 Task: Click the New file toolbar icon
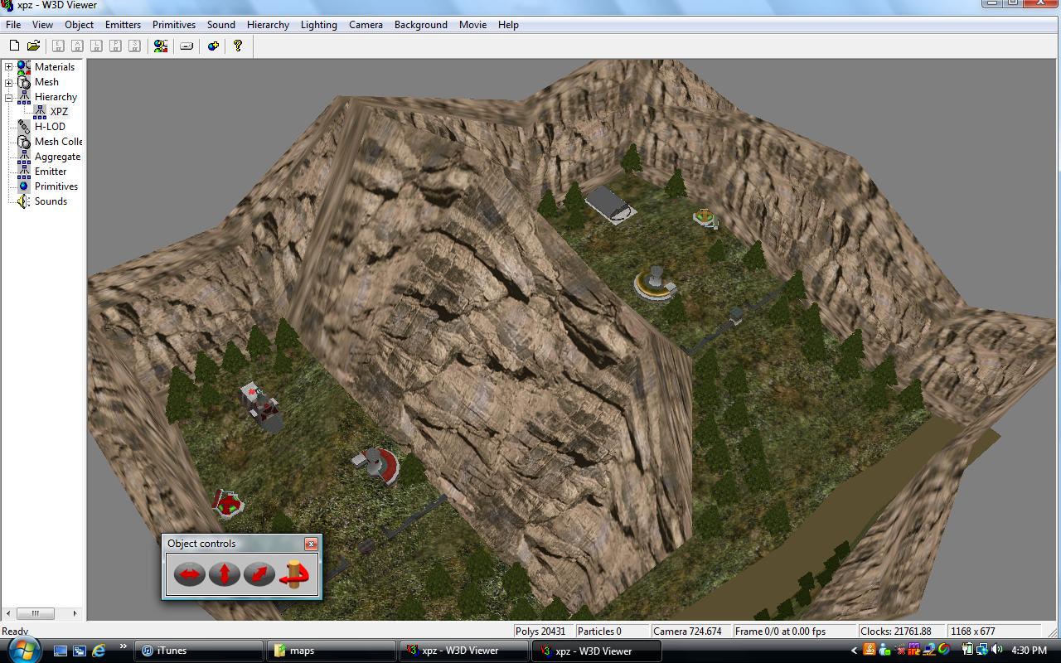click(14, 46)
